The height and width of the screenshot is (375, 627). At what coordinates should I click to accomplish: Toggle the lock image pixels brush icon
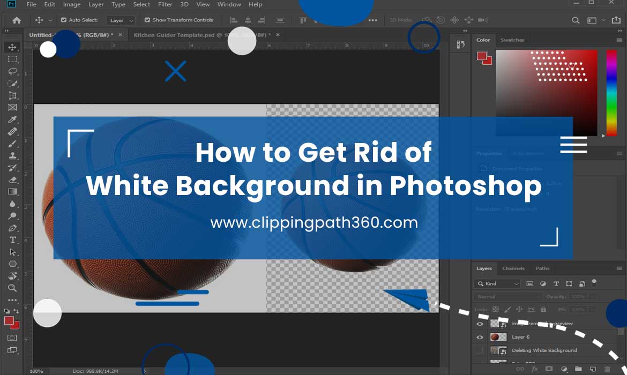coord(507,310)
